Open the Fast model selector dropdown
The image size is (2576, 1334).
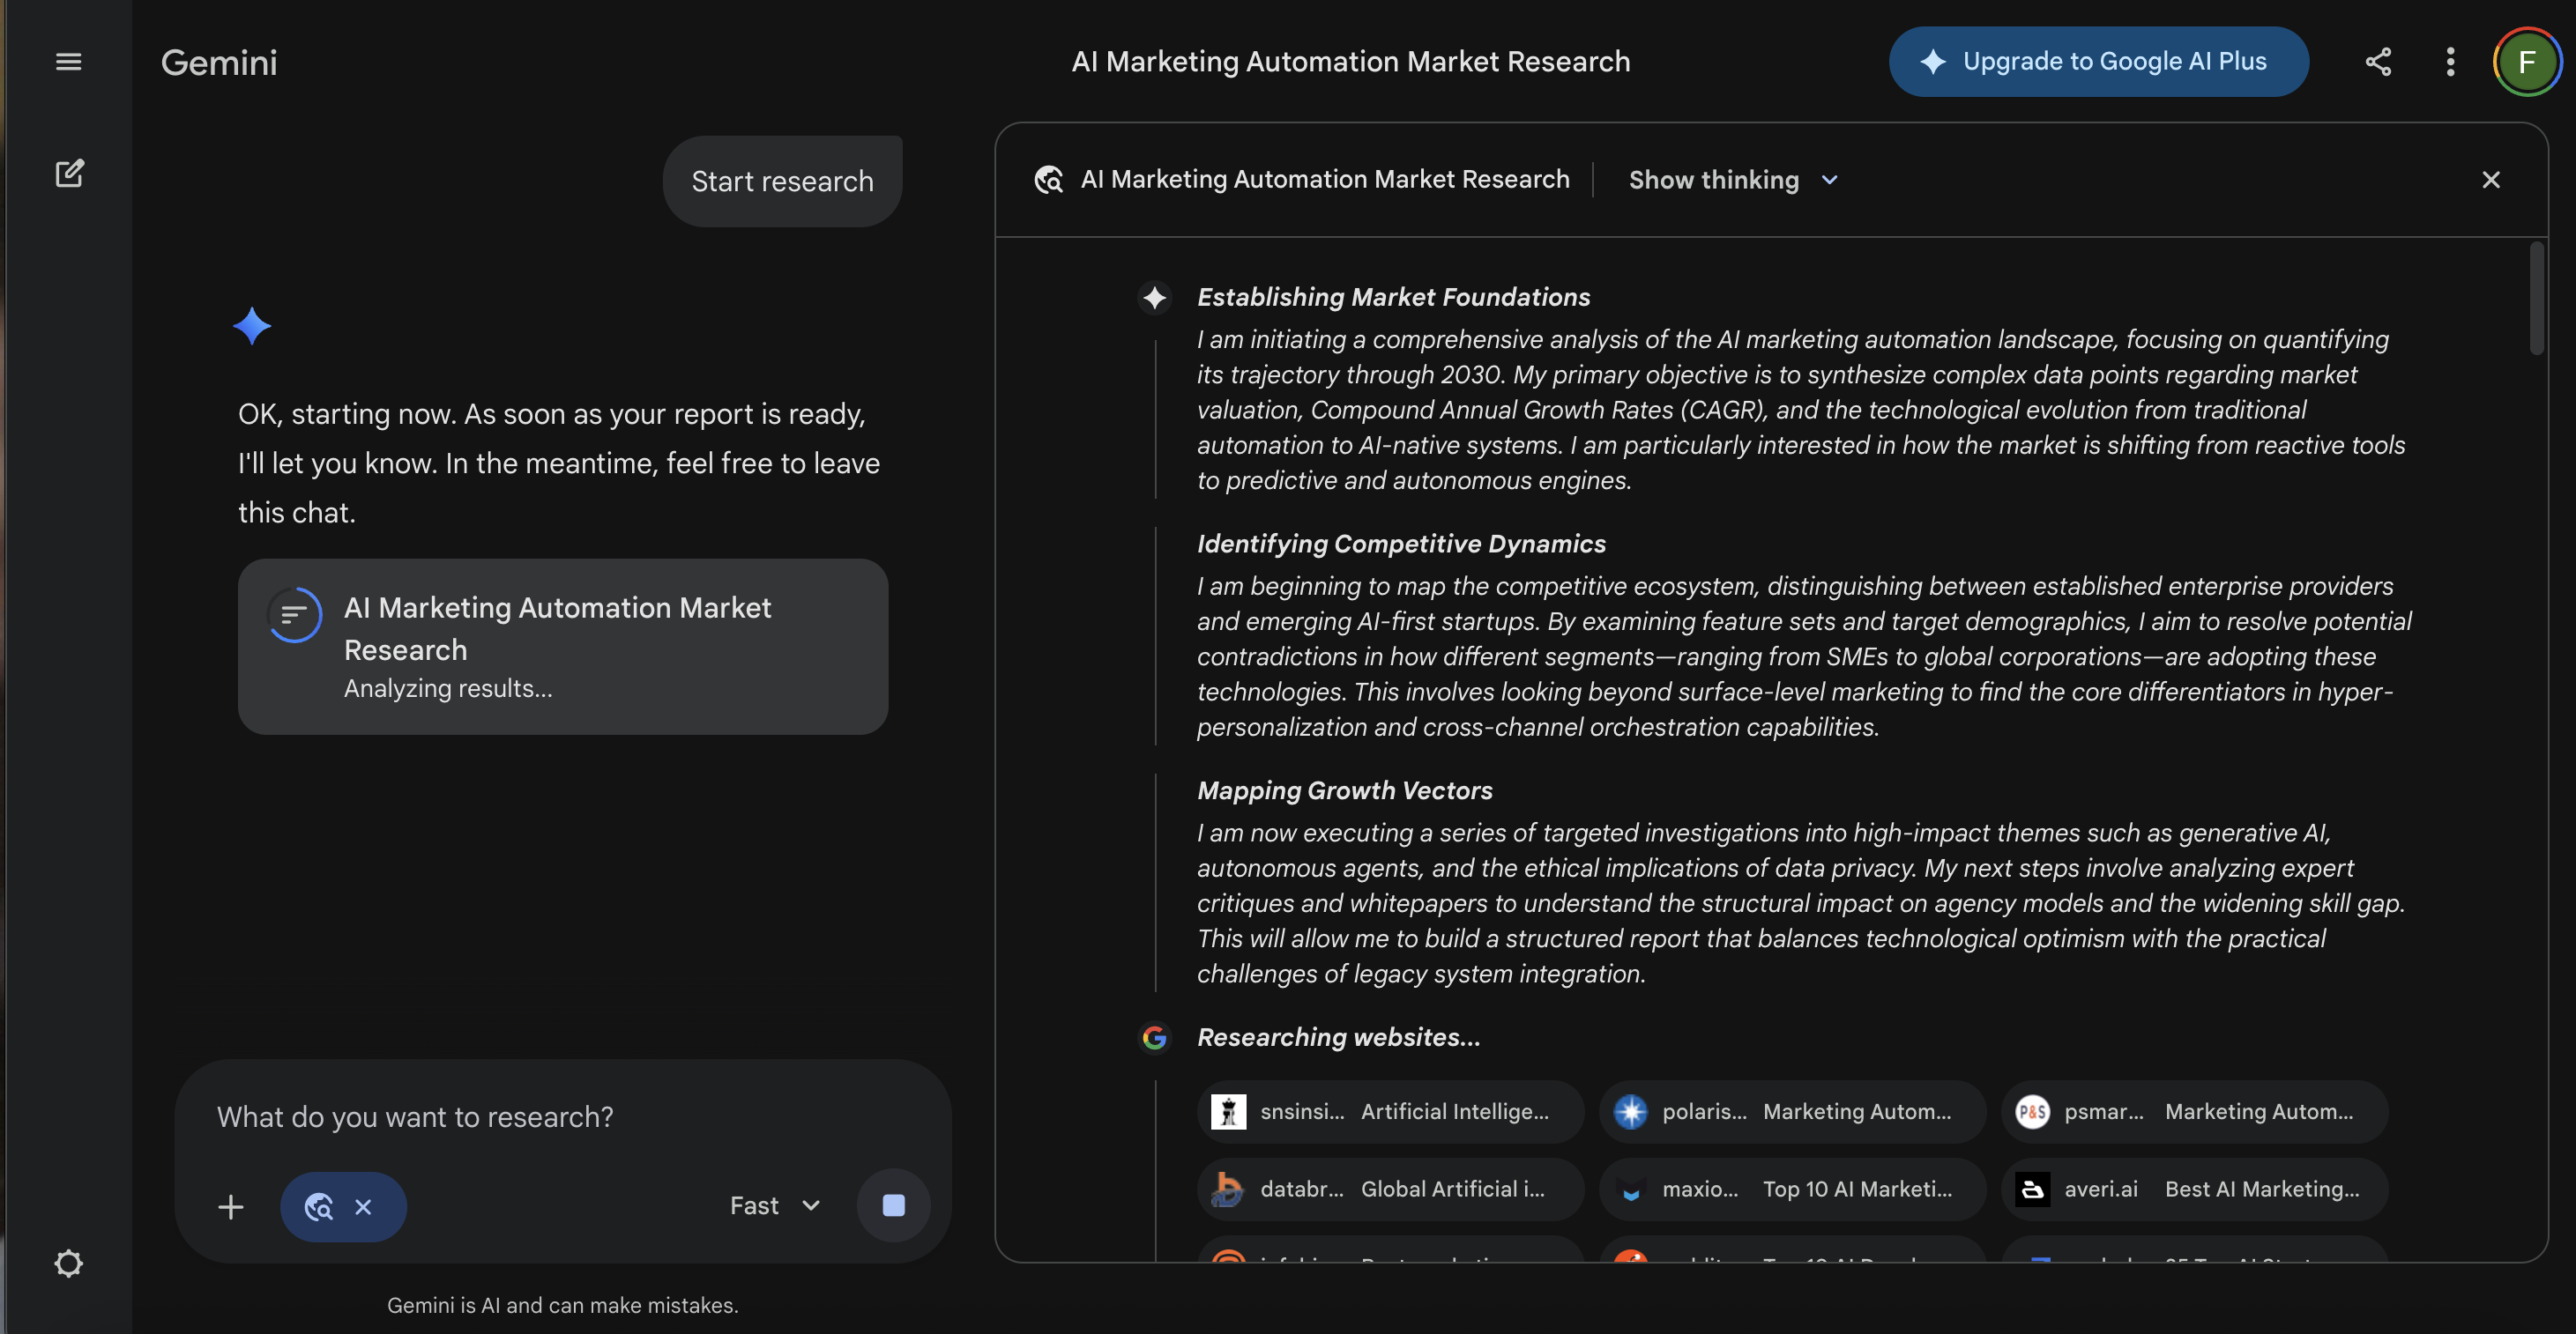[x=774, y=1205]
